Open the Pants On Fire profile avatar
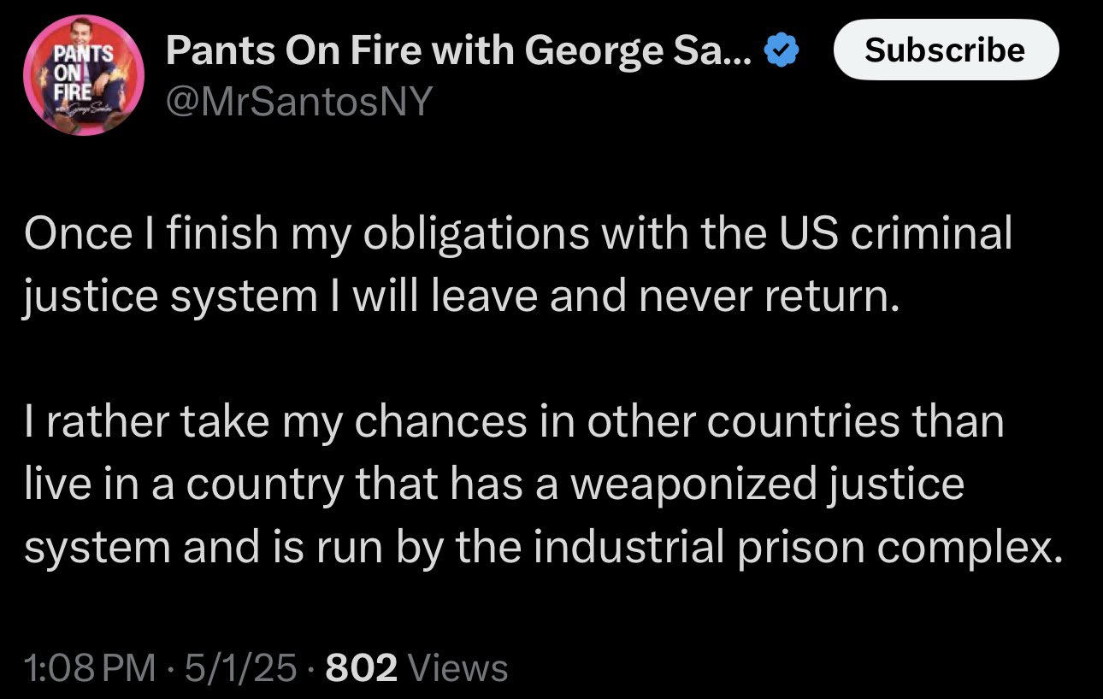Image resolution: width=1103 pixels, height=699 pixels. click(83, 78)
